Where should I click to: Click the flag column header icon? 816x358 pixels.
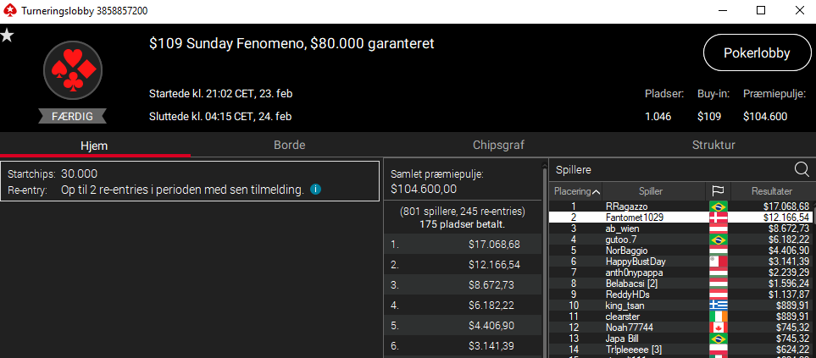point(719,191)
